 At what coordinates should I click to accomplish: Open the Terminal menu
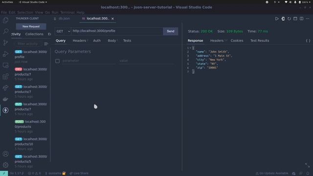pyautogui.click(x=67, y=12)
